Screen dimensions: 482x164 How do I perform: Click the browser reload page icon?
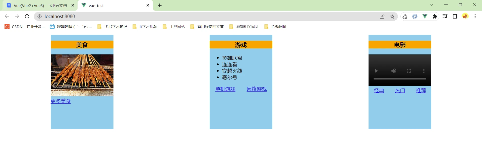tap(27, 17)
